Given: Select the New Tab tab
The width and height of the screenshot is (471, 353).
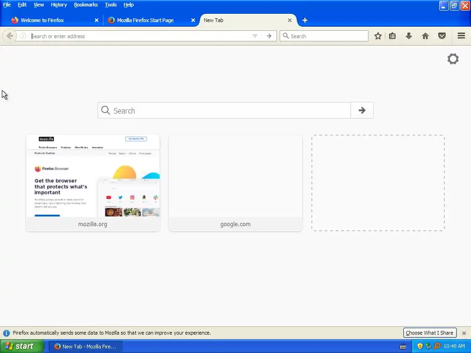Looking at the screenshot, I should [x=247, y=20].
